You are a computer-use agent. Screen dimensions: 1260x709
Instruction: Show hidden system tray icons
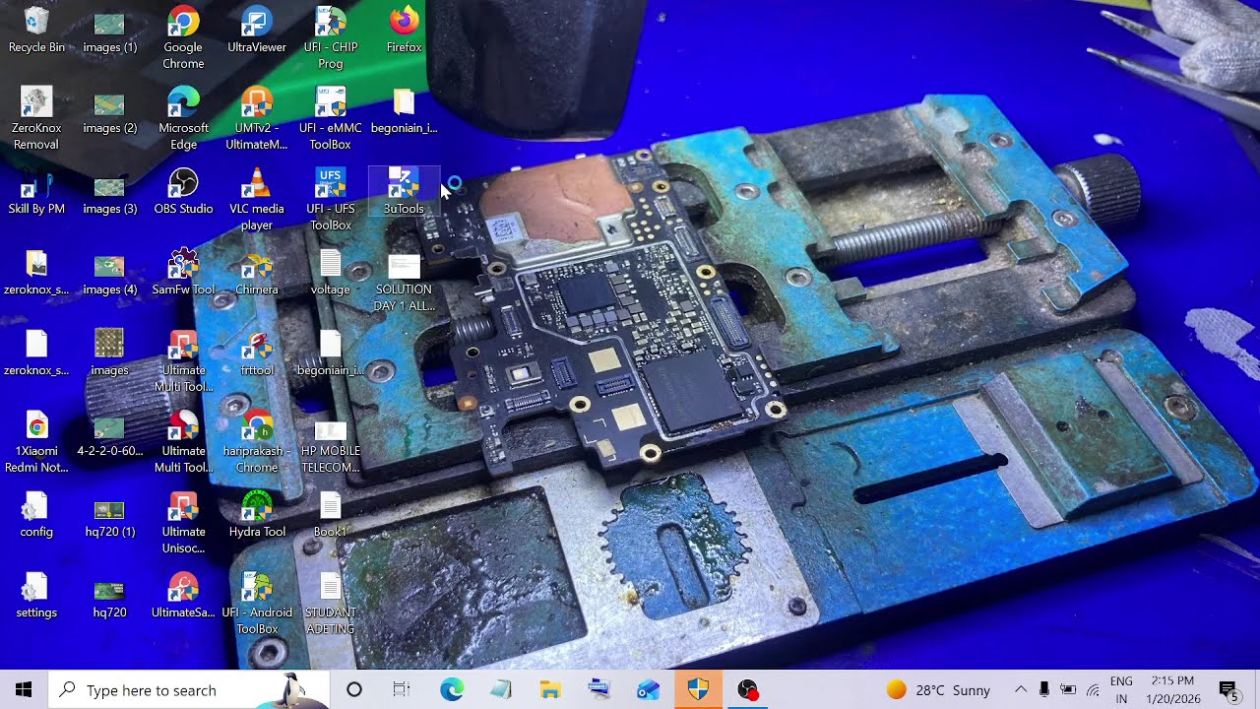click(1020, 689)
